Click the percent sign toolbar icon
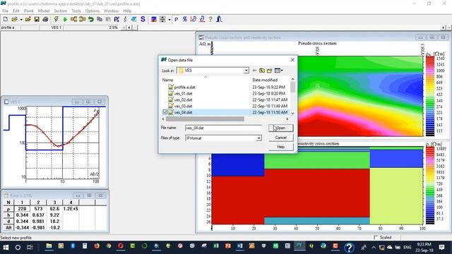 pyautogui.click(x=185, y=19)
